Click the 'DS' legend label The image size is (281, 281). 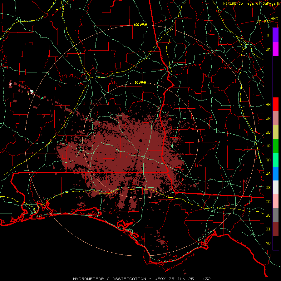click(x=268, y=188)
